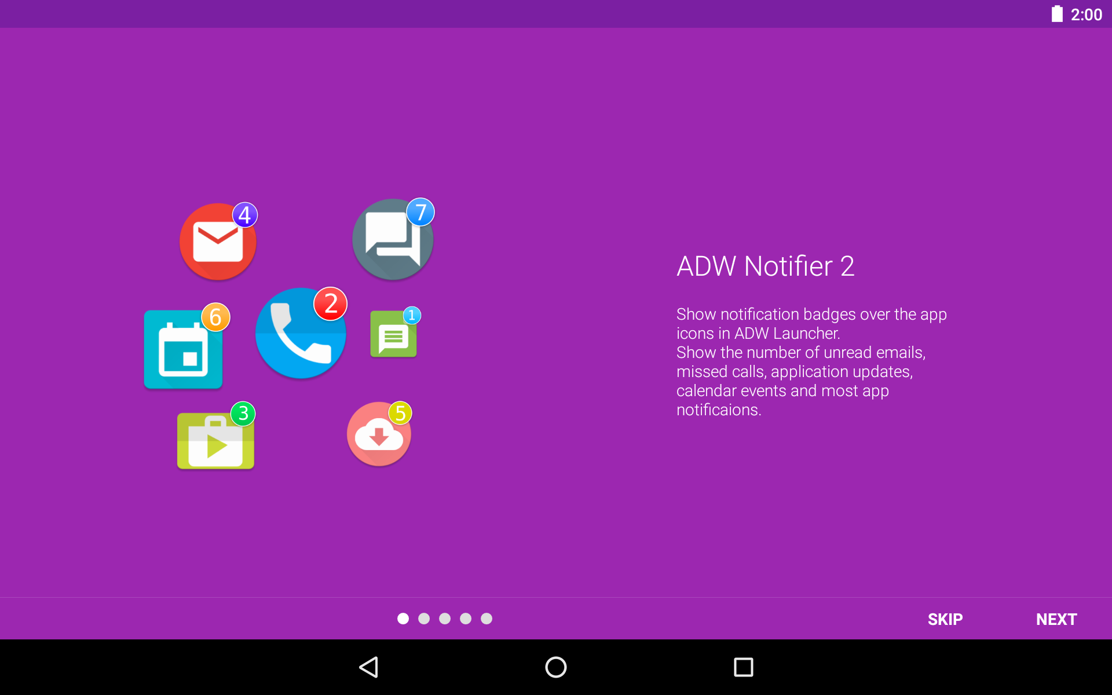Tap the Play Store briefcase icon
Viewport: 1112px width, 695px height.
(215, 441)
